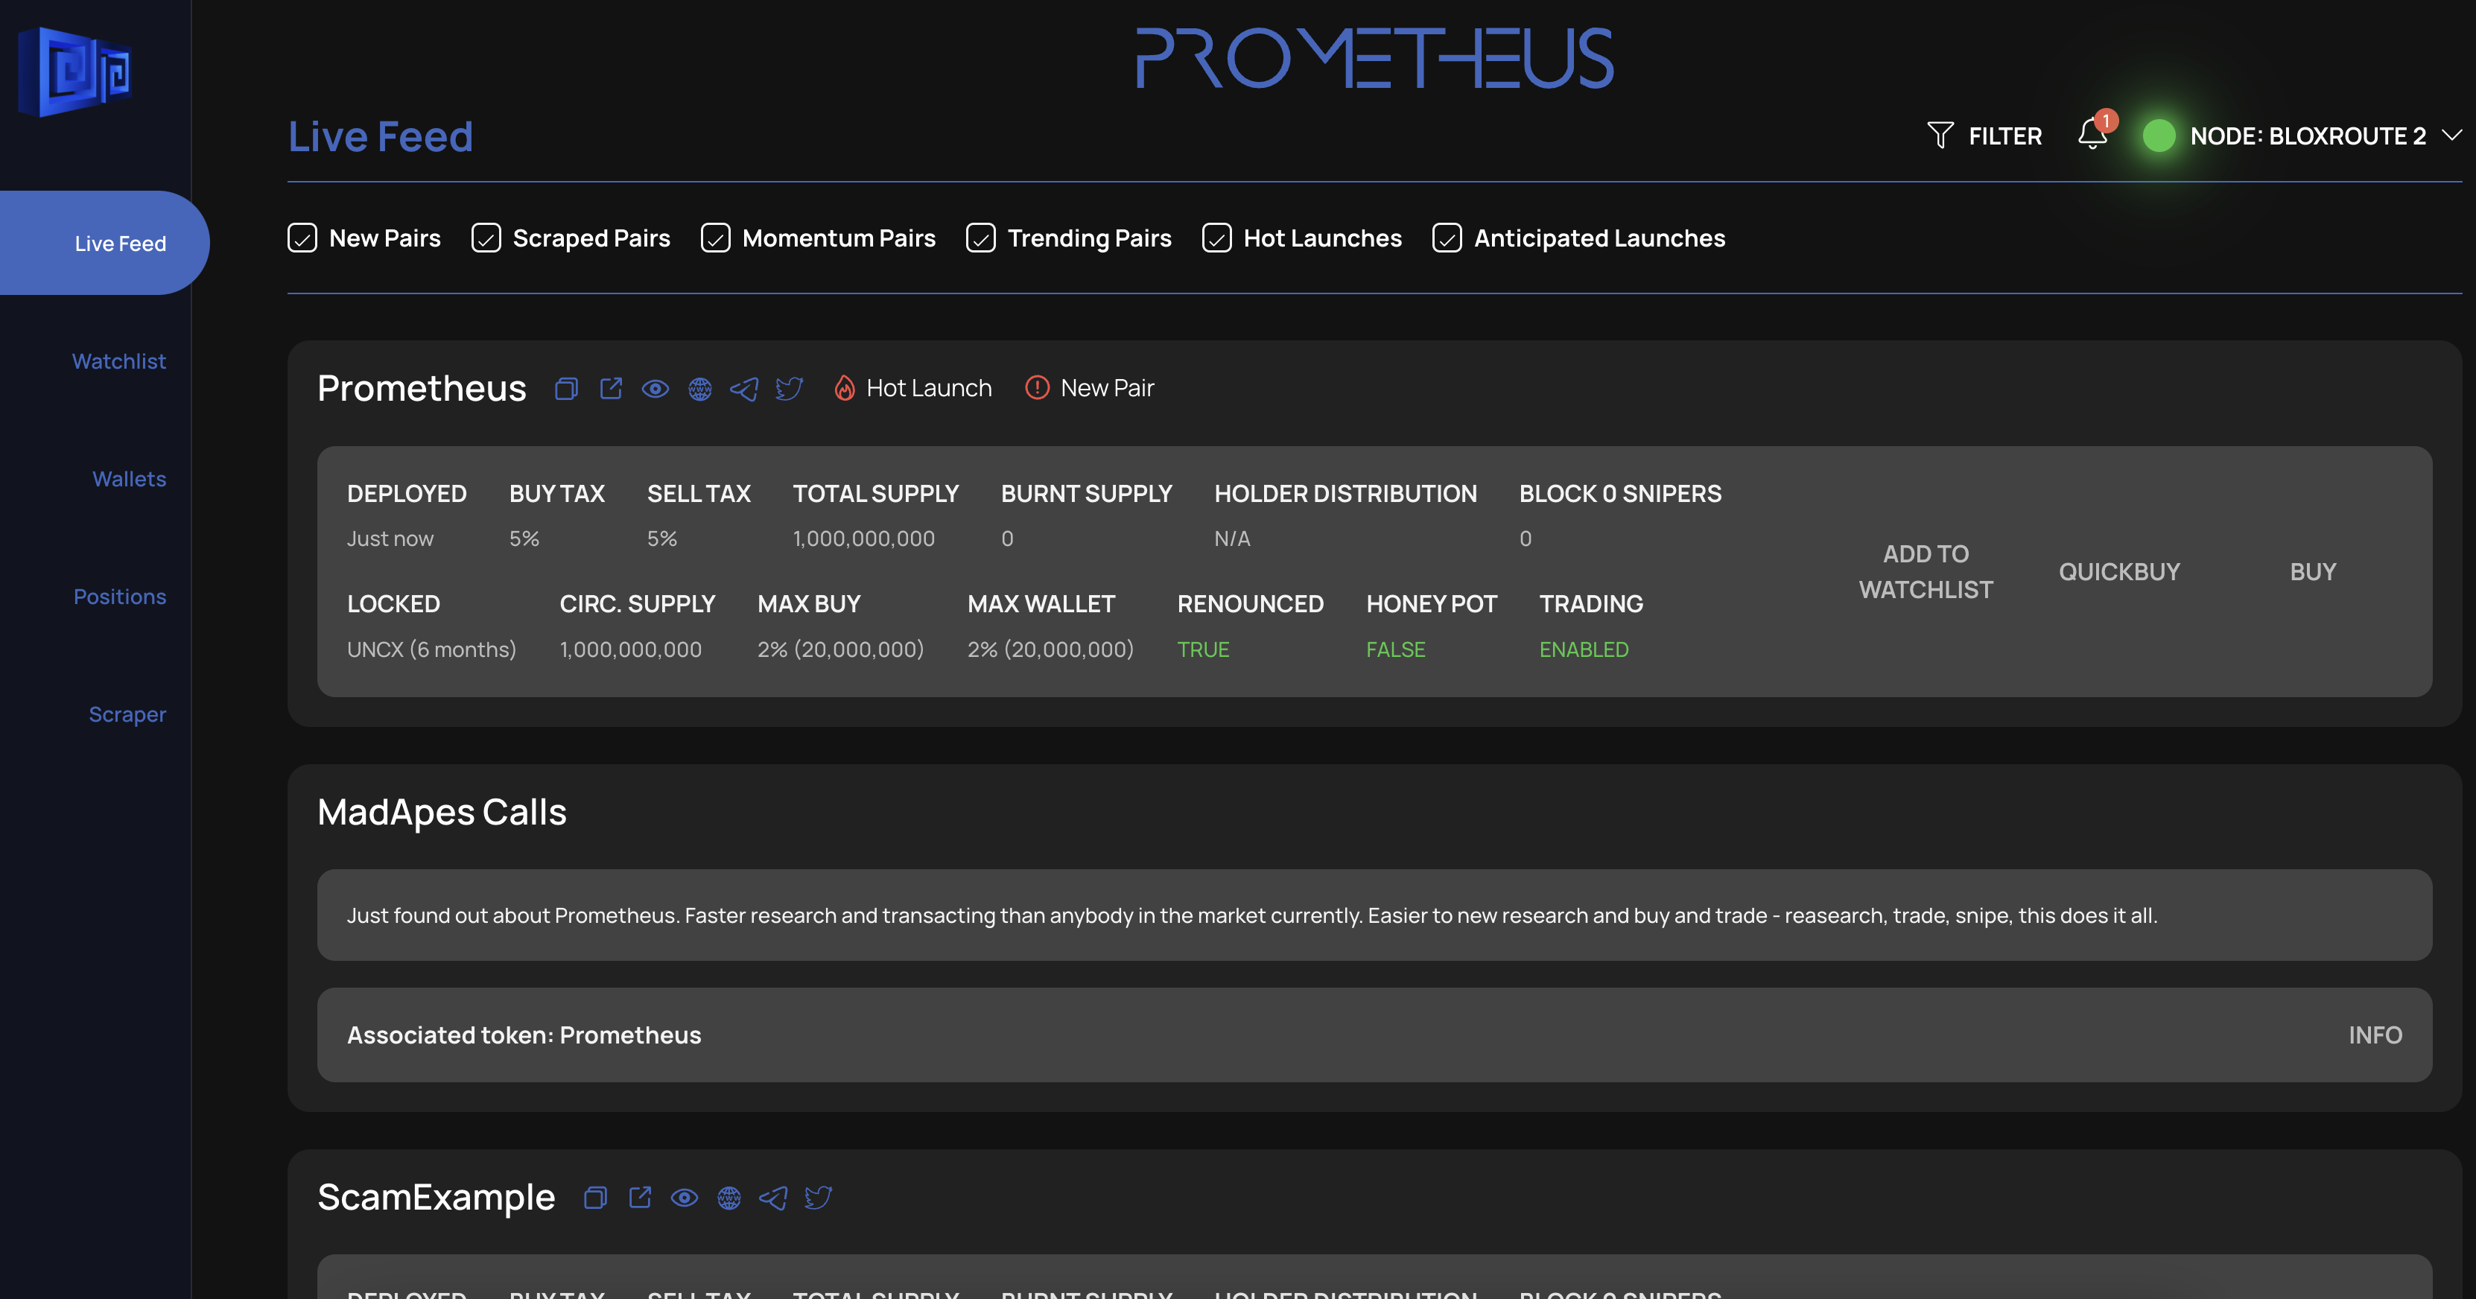Screen dimensions: 2476x1299
Task: Copy the Prometheus token address
Action: (566, 388)
